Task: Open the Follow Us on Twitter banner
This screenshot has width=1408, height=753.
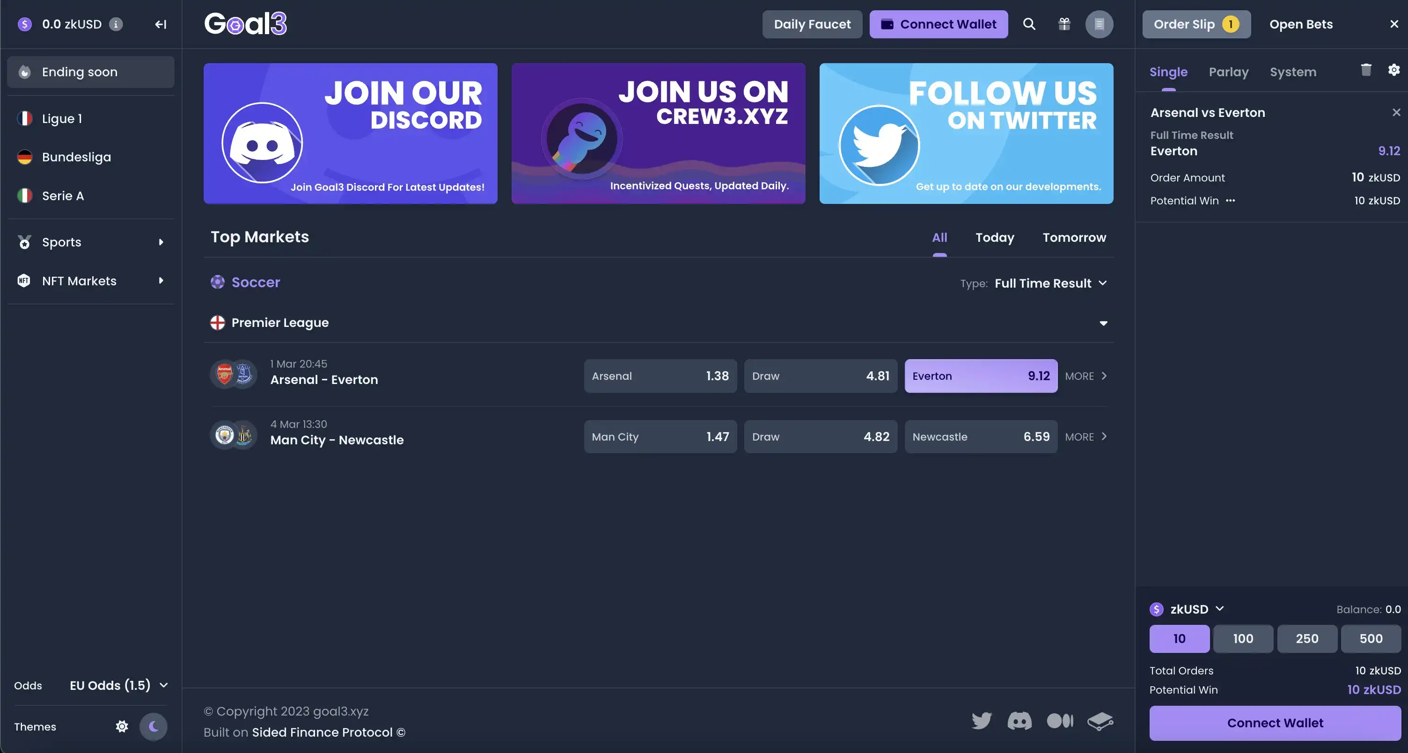Action: pyautogui.click(x=966, y=133)
